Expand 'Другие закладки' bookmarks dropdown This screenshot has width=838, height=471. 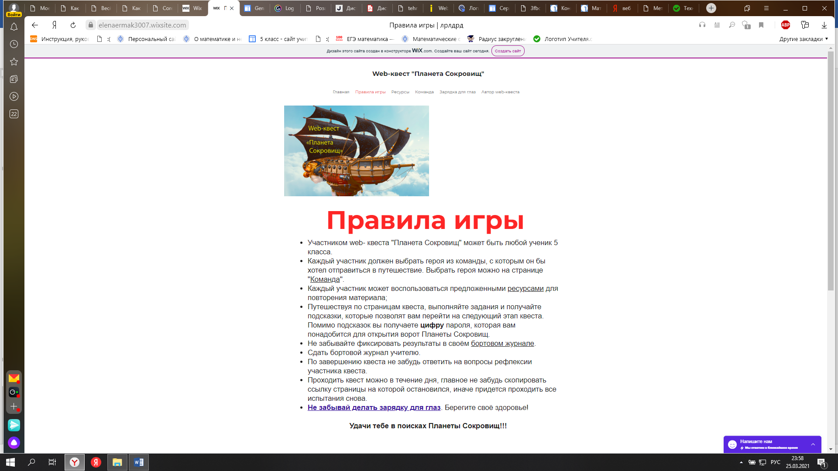click(x=804, y=39)
